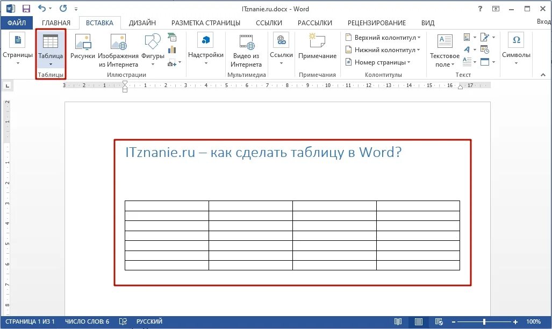552x329 pixels.
Task: Insert signature line icon
Action: click(x=488, y=37)
